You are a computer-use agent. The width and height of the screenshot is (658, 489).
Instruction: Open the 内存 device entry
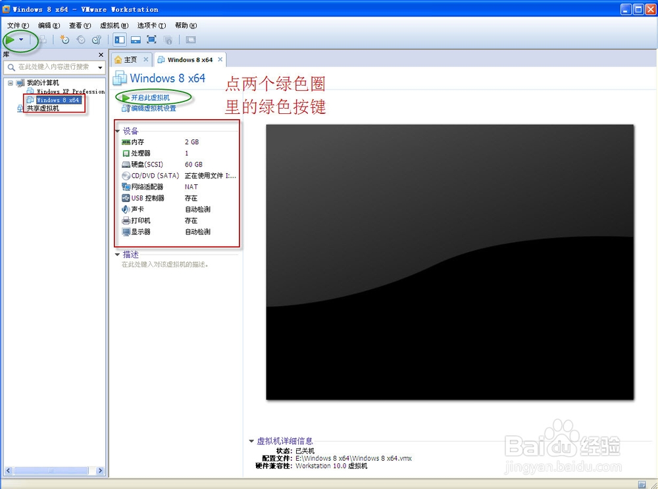point(138,142)
